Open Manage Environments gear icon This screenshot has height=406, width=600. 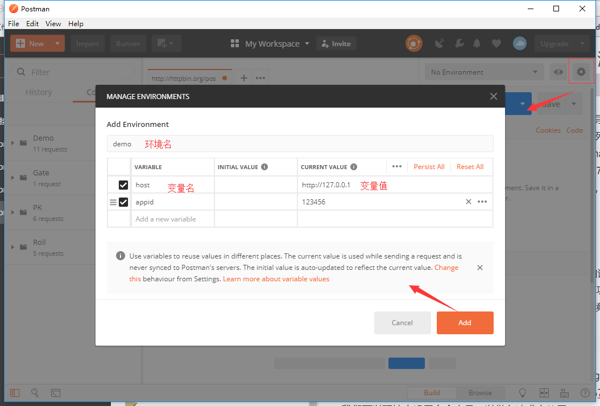pos(581,71)
